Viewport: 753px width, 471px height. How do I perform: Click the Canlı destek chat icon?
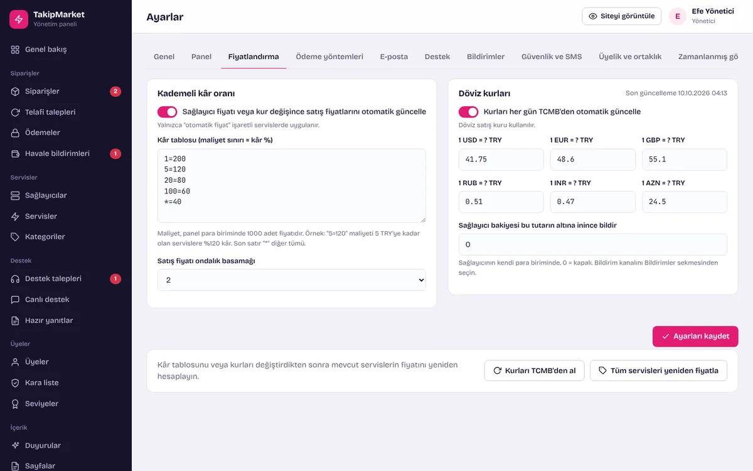[x=16, y=300]
